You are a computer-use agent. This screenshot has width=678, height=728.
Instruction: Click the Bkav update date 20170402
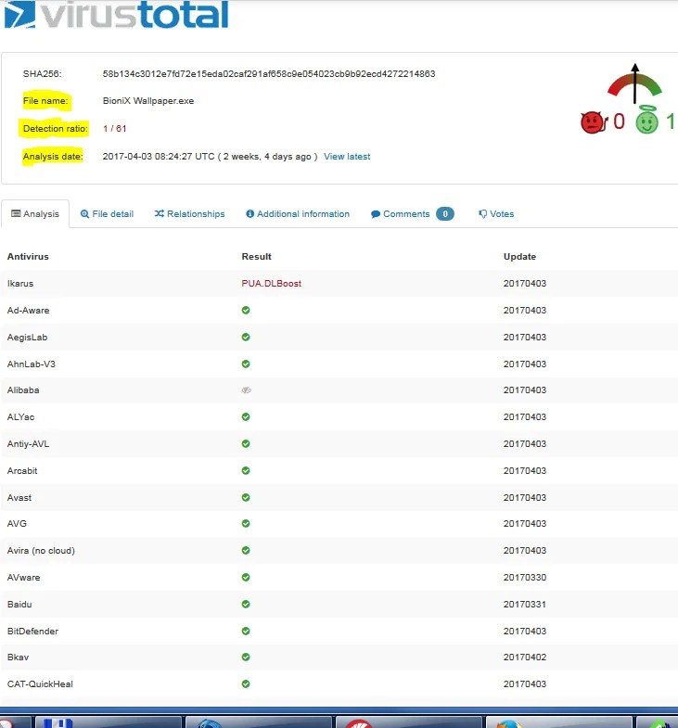(525, 658)
